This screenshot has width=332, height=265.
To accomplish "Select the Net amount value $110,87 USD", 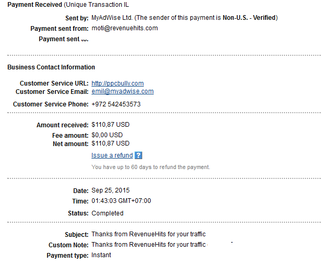I will (110, 143).
